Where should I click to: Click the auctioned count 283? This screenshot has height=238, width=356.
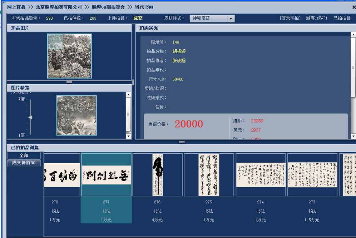point(93,18)
